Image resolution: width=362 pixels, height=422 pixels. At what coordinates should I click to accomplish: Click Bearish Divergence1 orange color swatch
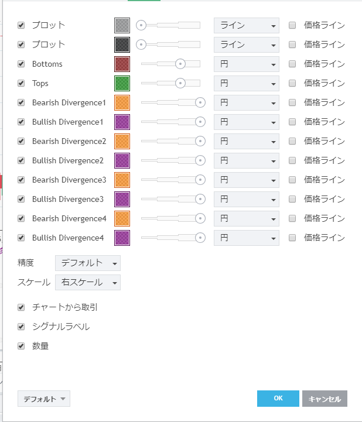coord(122,102)
